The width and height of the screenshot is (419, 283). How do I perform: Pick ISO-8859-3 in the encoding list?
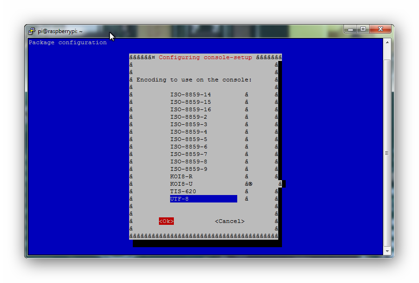pyautogui.click(x=188, y=124)
